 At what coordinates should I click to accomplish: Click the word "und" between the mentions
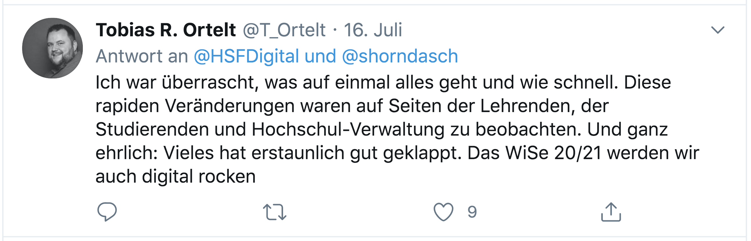click(320, 56)
